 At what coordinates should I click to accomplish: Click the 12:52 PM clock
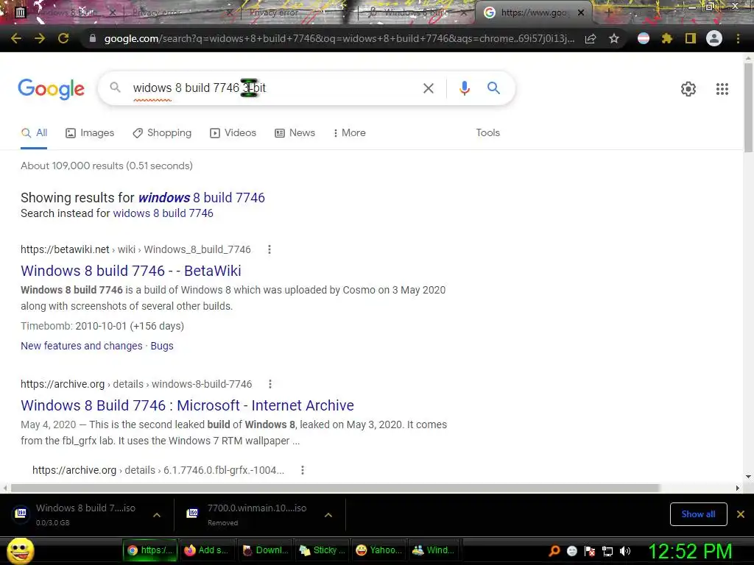pyautogui.click(x=689, y=551)
